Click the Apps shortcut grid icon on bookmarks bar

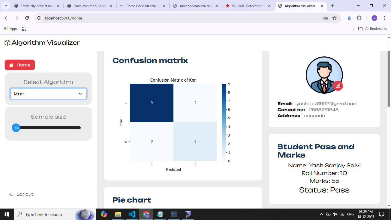(x=5, y=28)
